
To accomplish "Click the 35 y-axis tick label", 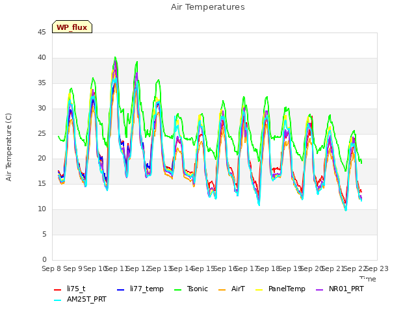I will point(42,83).
